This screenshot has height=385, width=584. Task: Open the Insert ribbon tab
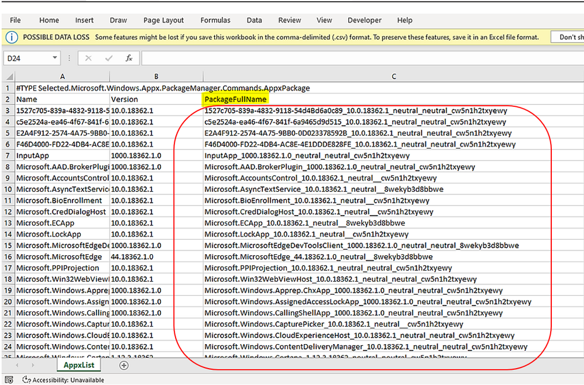[x=84, y=20]
